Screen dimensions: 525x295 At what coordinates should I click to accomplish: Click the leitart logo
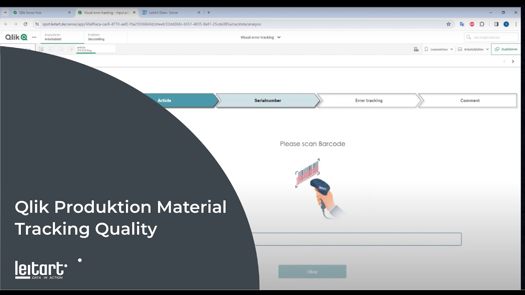[x=41, y=270]
